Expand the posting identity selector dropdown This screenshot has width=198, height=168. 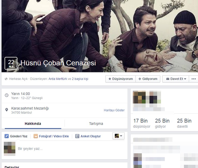[118, 136]
